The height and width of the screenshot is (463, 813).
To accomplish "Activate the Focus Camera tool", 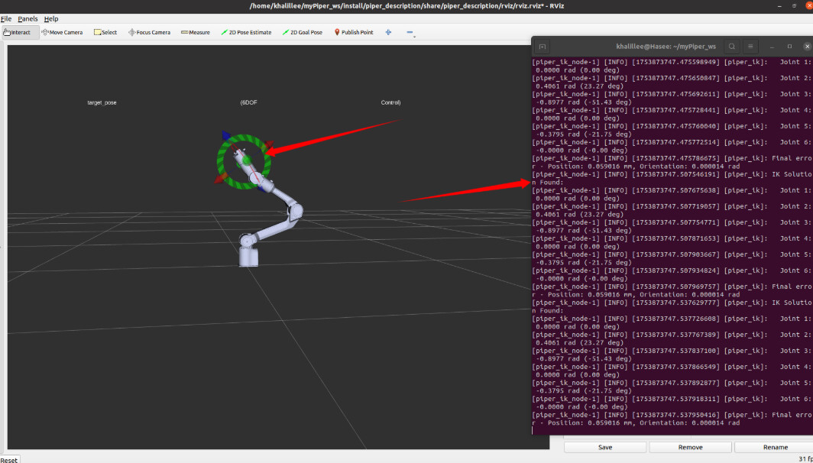I will tap(149, 32).
